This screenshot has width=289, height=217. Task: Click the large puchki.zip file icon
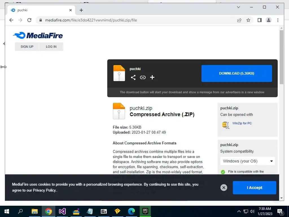coord(119,111)
